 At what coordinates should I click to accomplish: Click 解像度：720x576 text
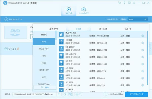click(x=97, y=85)
